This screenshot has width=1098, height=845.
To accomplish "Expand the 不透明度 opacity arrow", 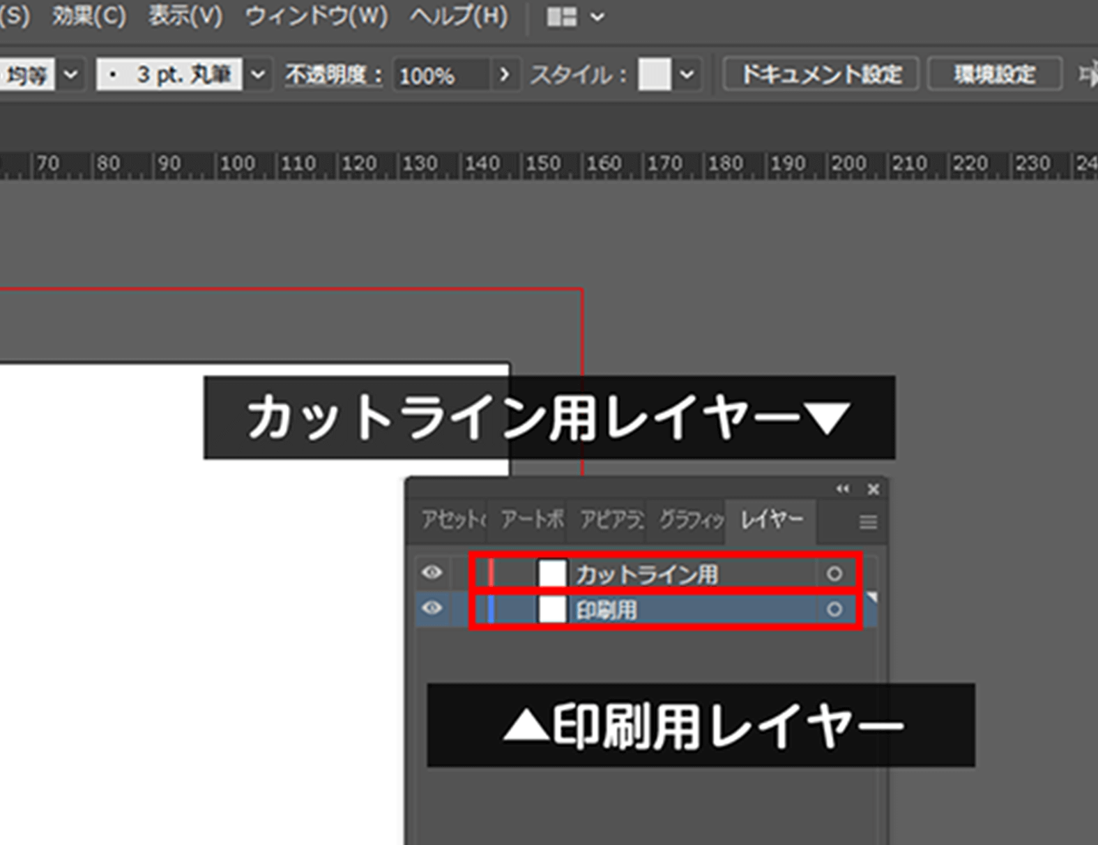I will [505, 74].
